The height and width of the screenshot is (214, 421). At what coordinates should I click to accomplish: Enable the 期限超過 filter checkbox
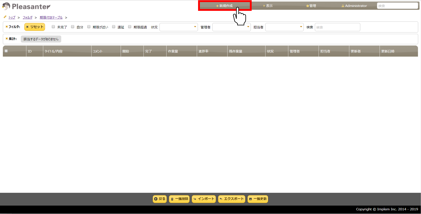click(x=130, y=27)
